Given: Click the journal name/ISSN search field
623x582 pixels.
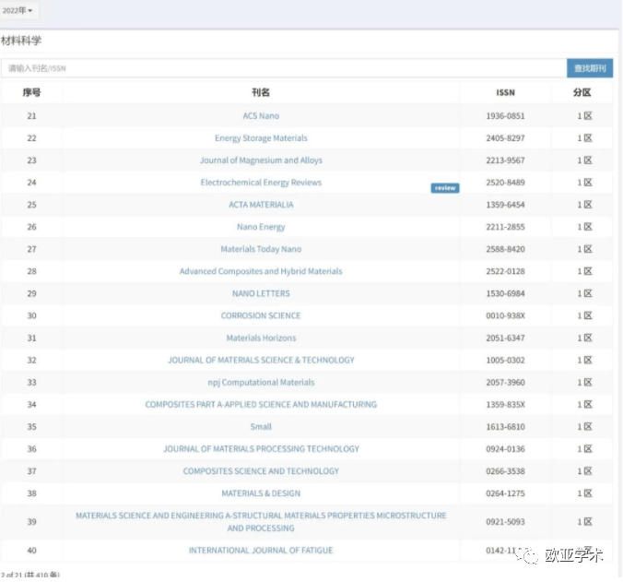Looking at the screenshot, I should pos(281,68).
